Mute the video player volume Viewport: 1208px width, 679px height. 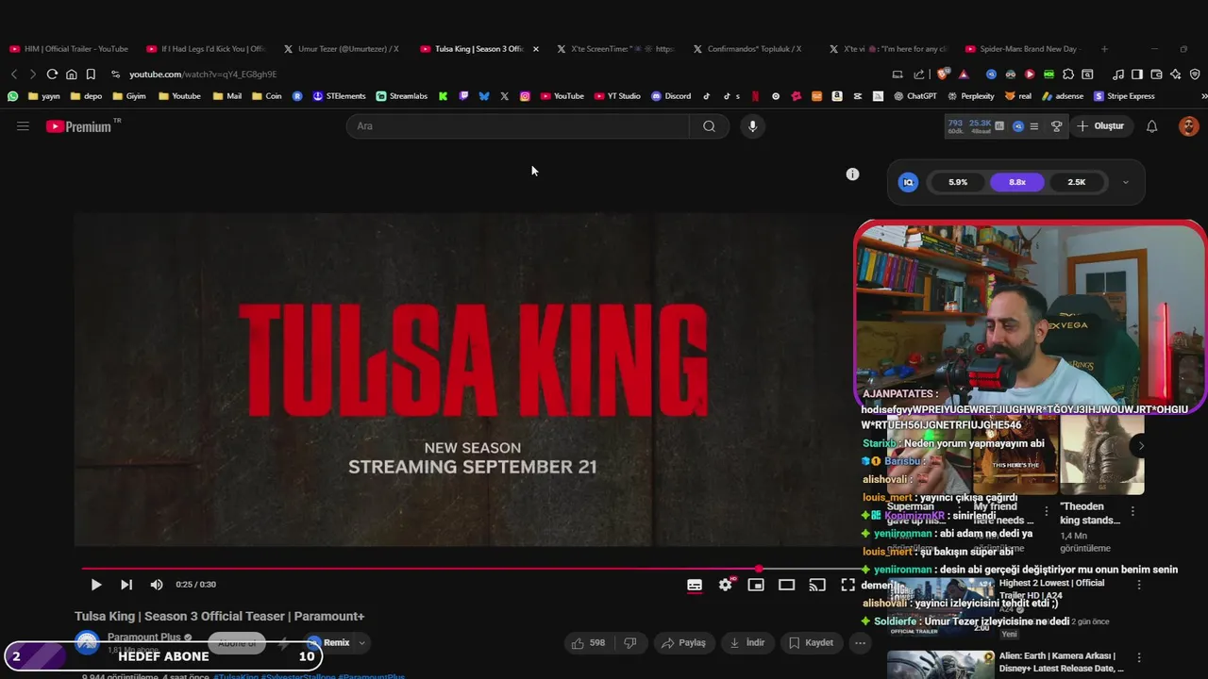pyautogui.click(x=157, y=585)
